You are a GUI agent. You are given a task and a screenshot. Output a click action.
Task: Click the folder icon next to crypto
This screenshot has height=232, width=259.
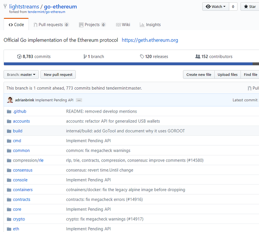coord(9,219)
